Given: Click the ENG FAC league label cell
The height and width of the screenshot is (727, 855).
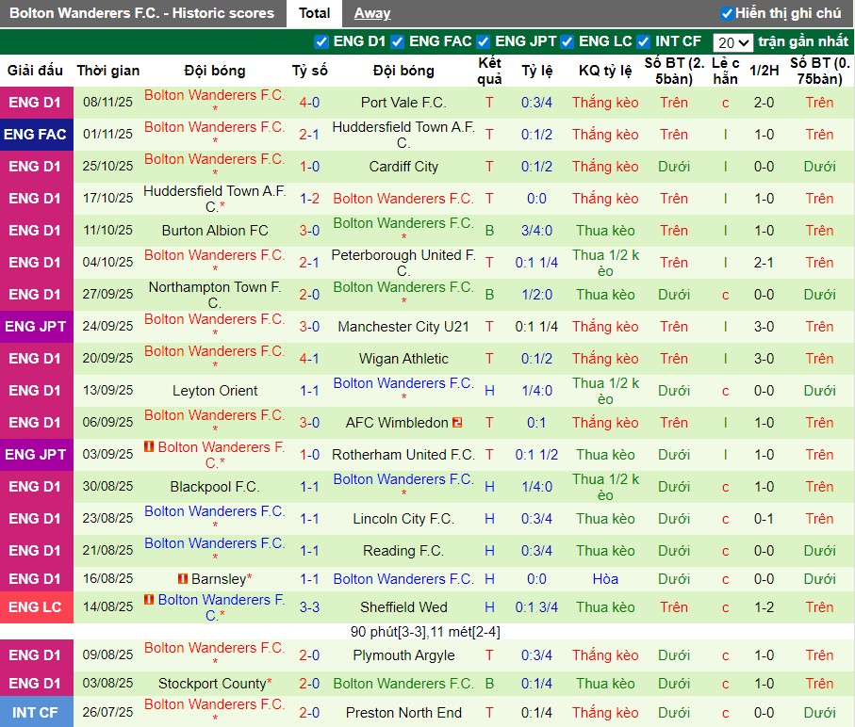Looking at the screenshot, I should coord(35,135).
